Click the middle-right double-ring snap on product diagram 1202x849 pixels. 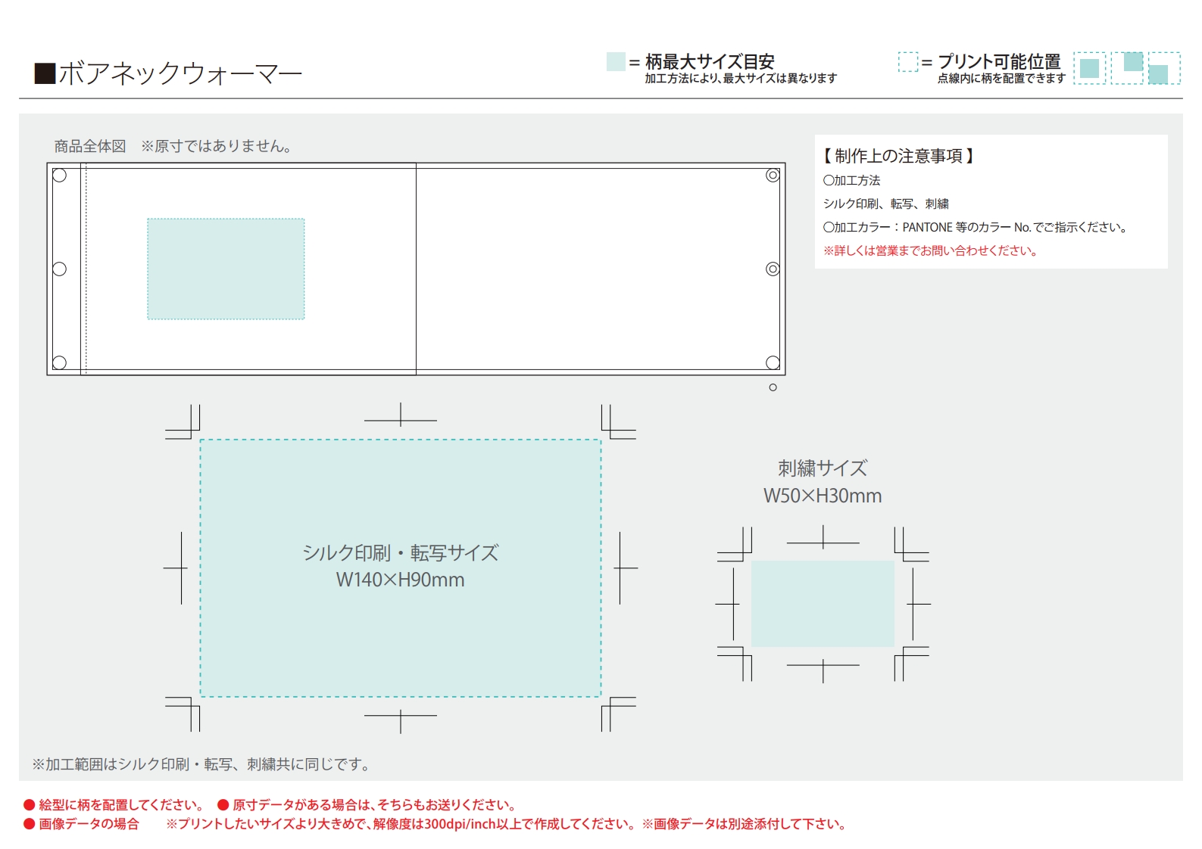click(x=773, y=269)
